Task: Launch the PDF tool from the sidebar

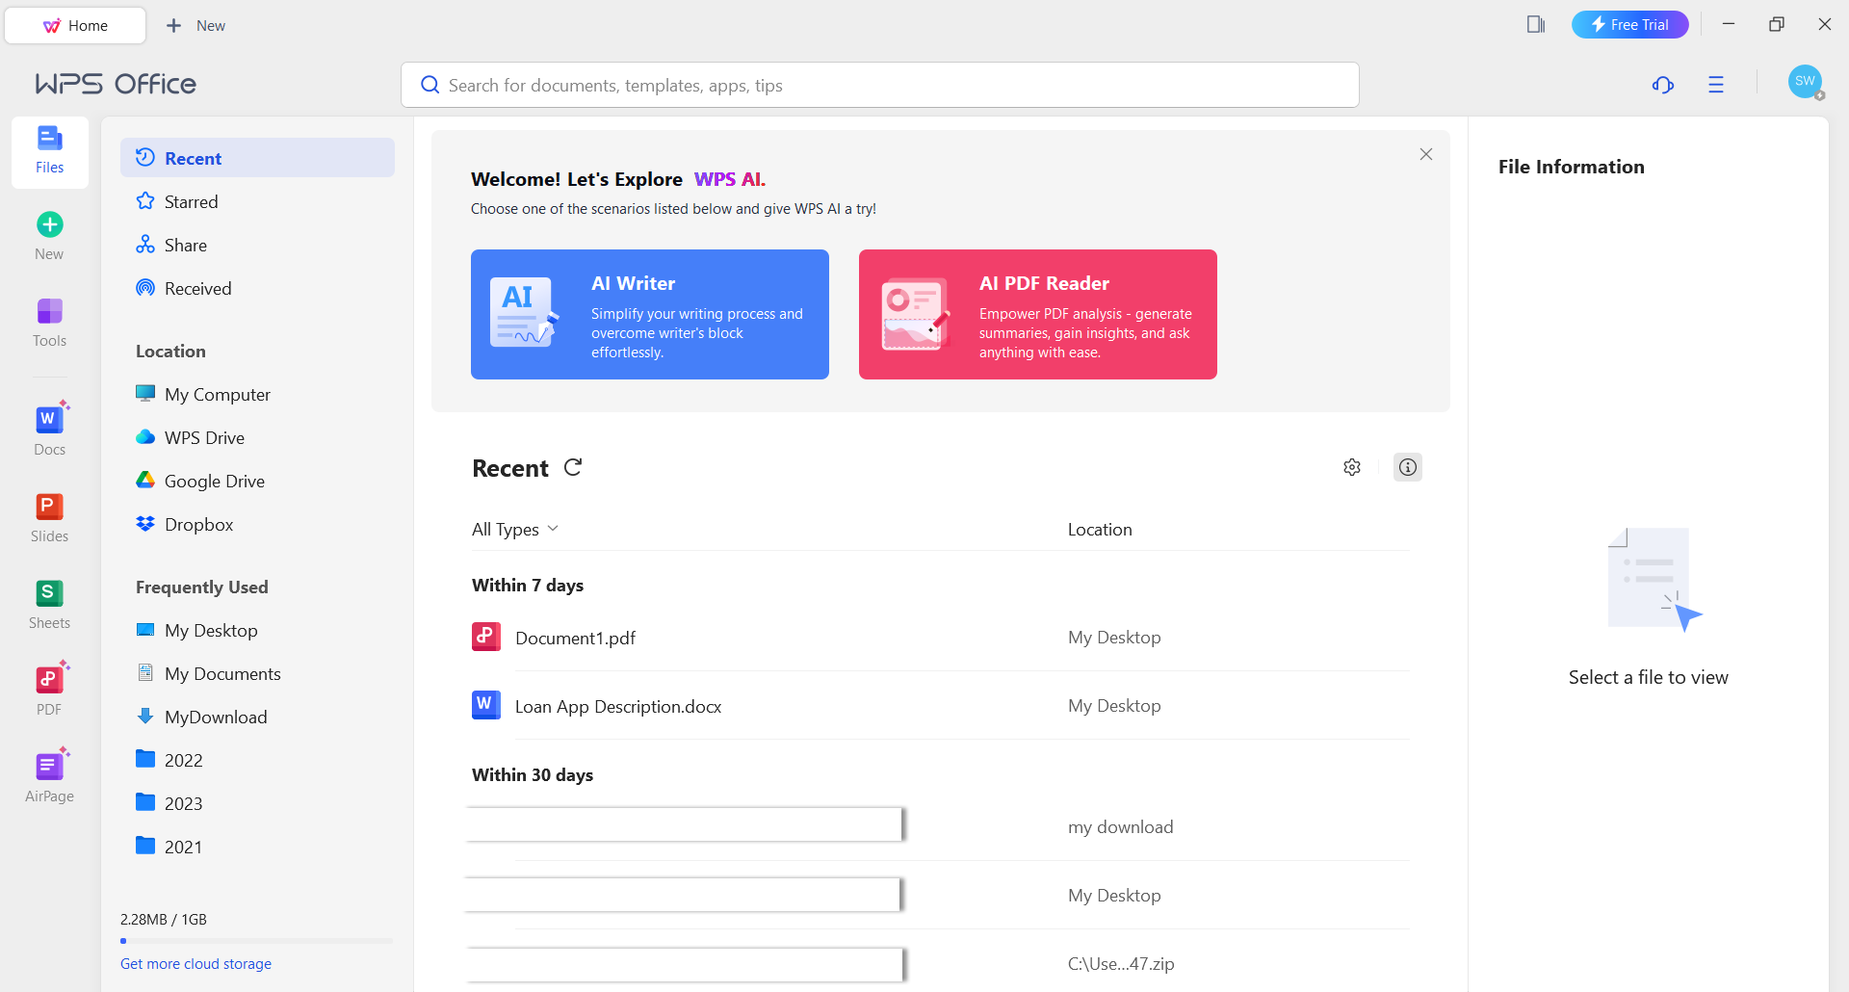Action: (49, 686)
